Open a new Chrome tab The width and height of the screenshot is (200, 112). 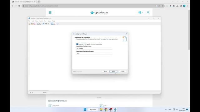(39, 2)
